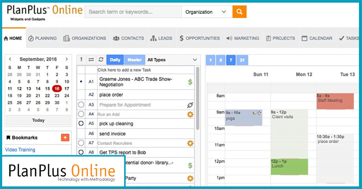Open the Sun 11 column header
This screenshot has width=362, height=189.
click(x=260, y=74)
